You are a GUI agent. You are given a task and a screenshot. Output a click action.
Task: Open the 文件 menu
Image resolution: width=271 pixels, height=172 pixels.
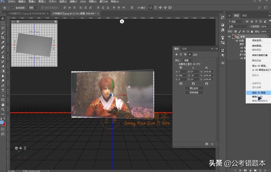[x=11, y=2]
